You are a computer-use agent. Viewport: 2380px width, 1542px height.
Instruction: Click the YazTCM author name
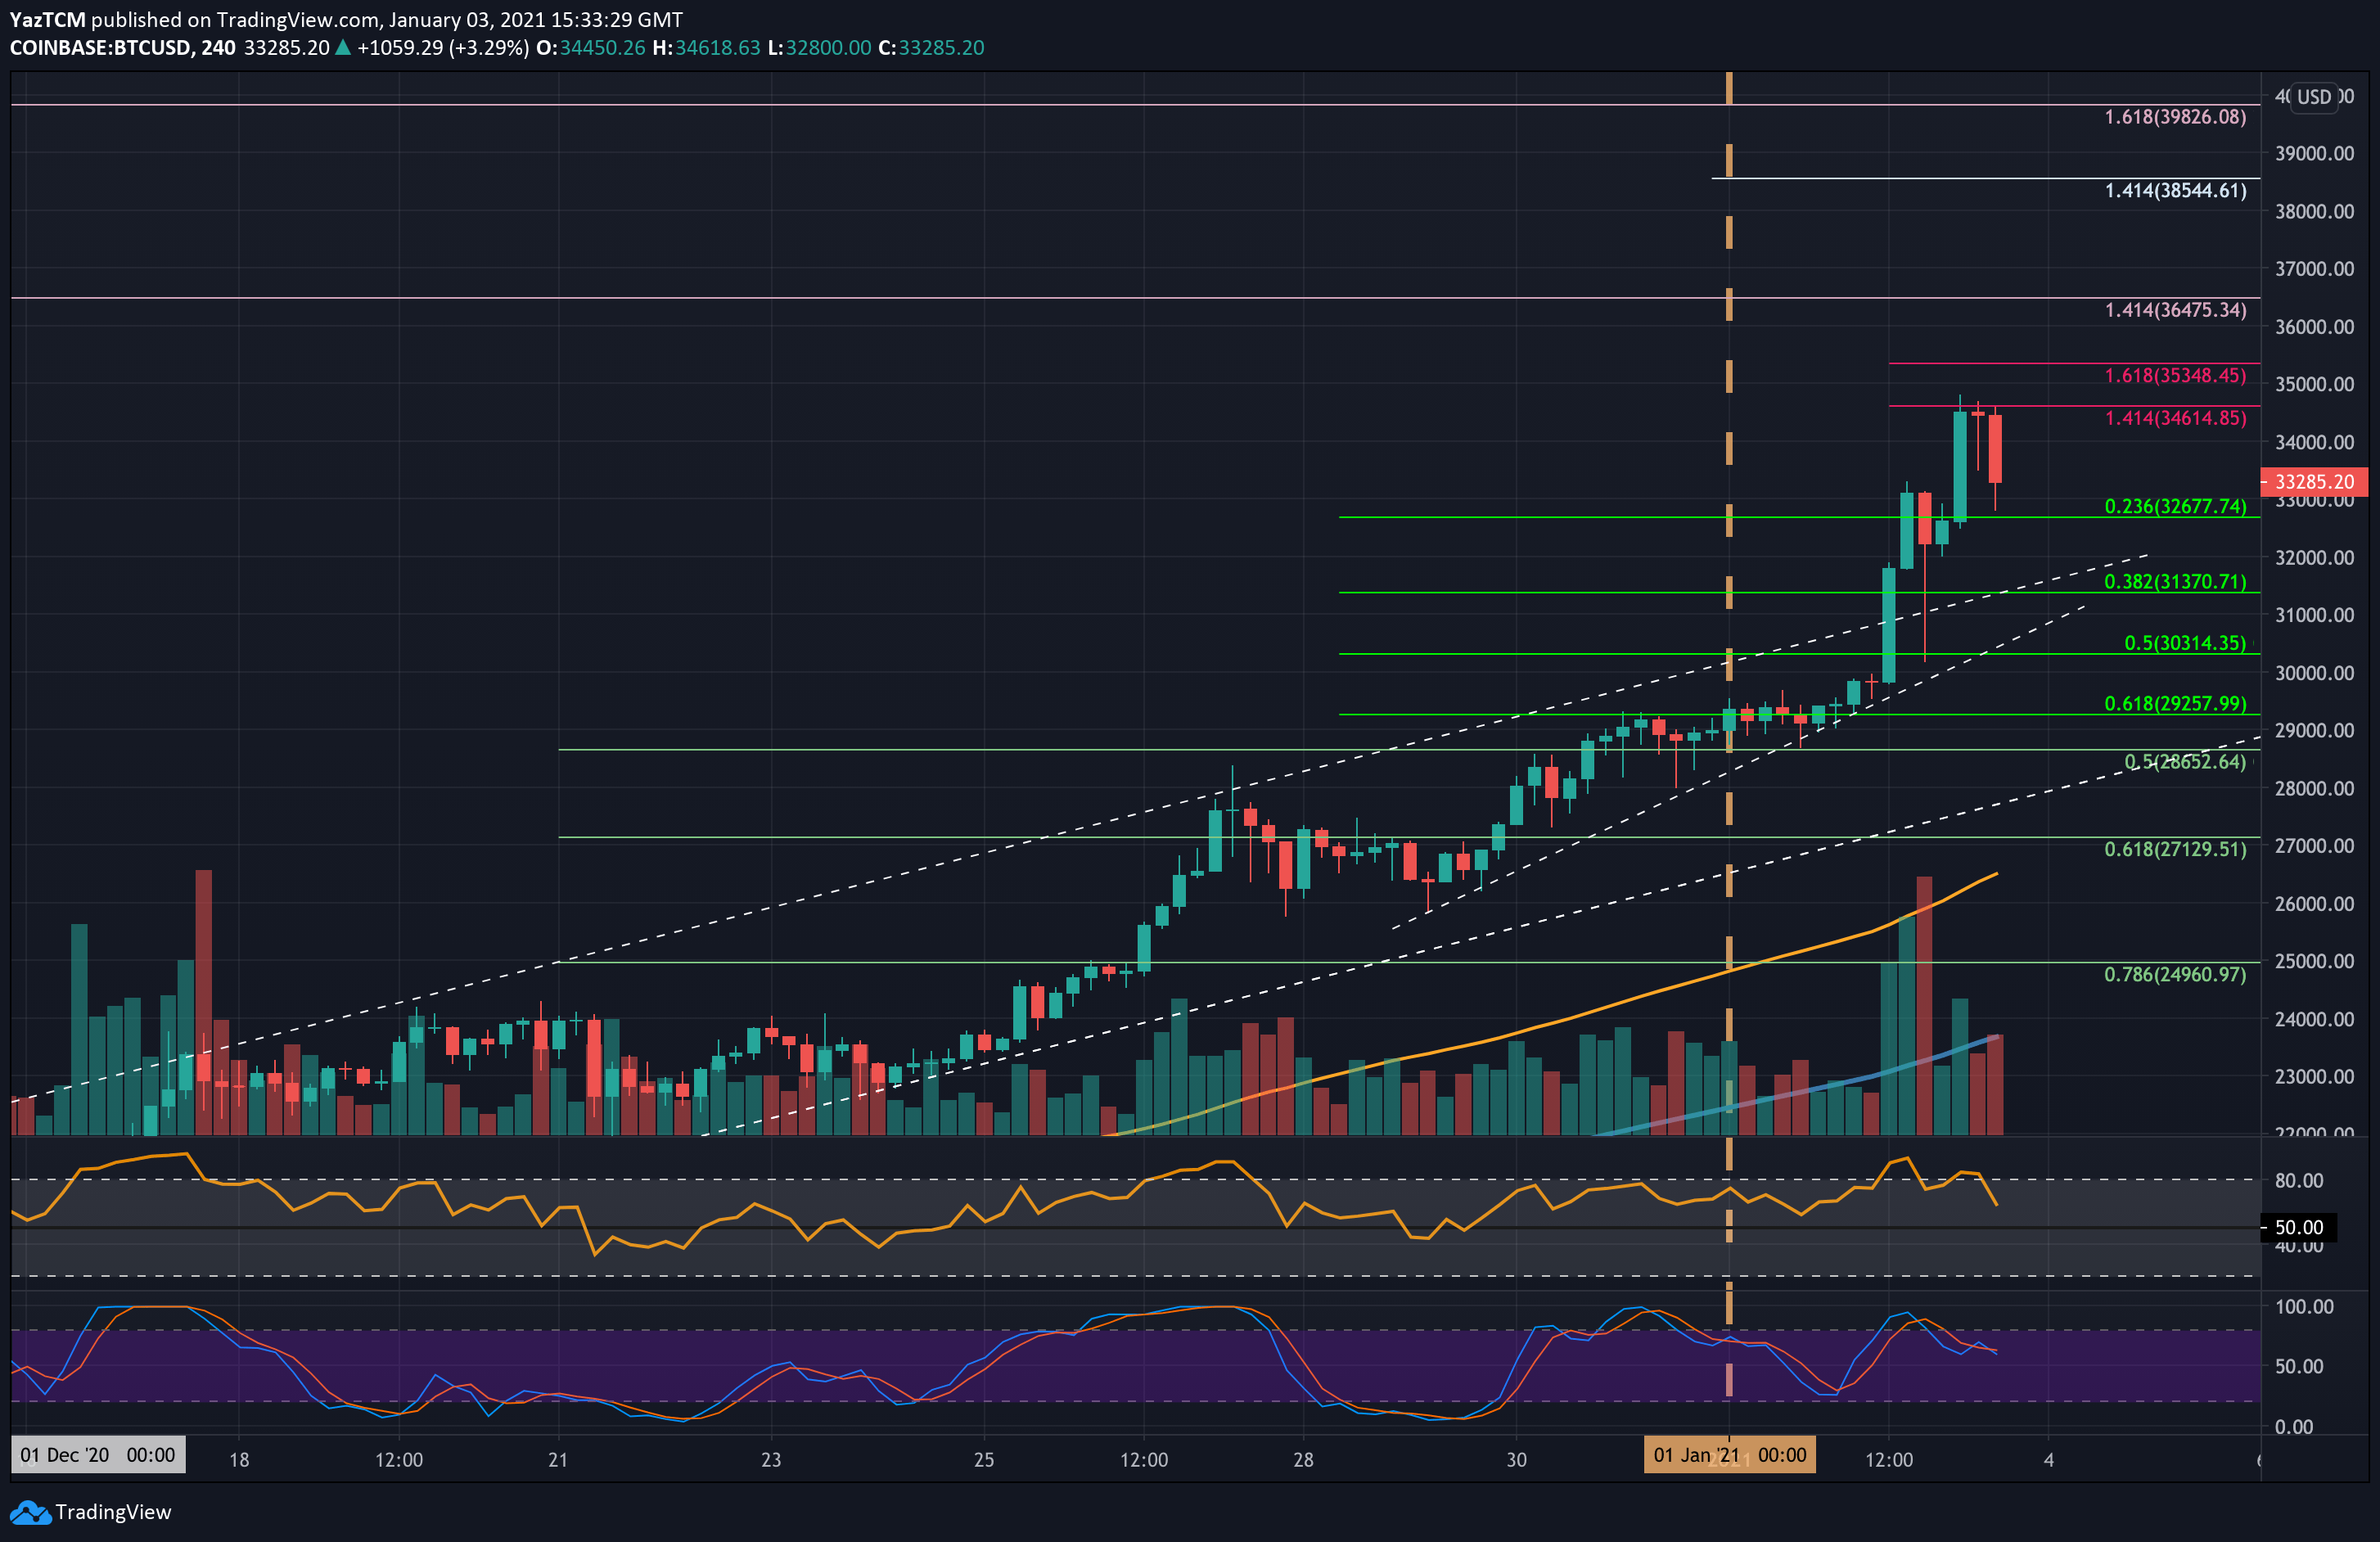click(x=48, y=19)
